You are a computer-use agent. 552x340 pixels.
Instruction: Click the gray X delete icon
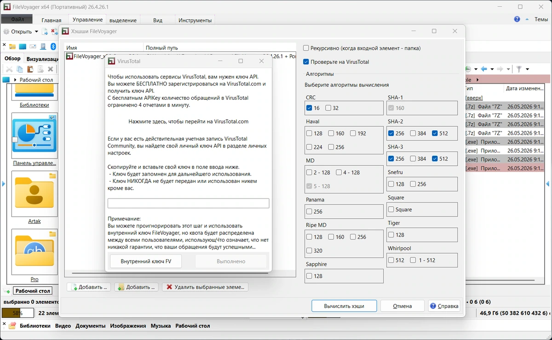(x=51, y=69)
